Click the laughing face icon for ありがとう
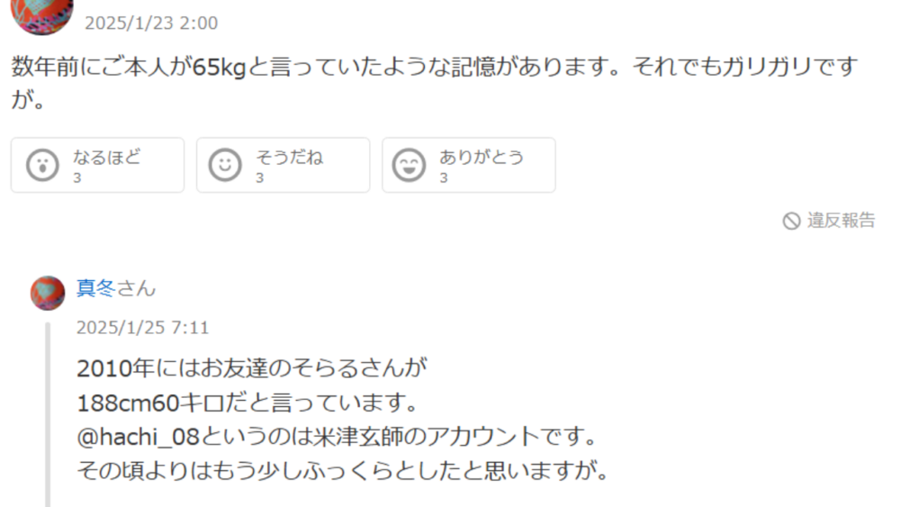 (x=409, y=166)
